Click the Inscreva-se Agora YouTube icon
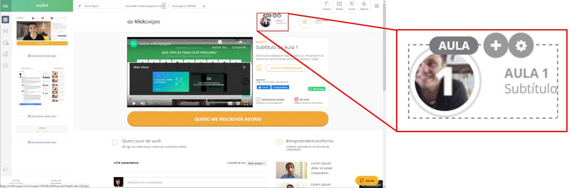Viewport: 578px width, 188px height. coord(259,100)
